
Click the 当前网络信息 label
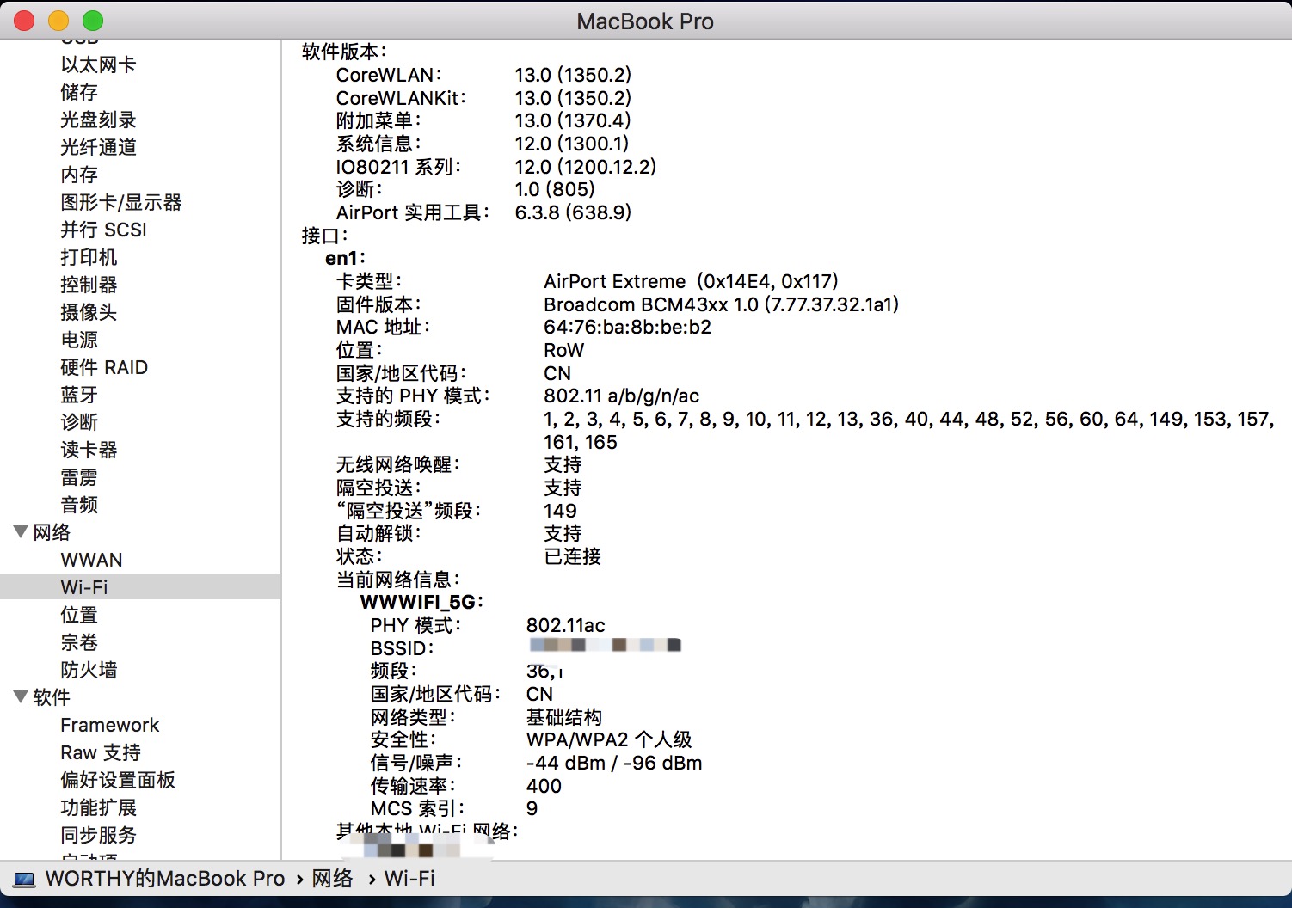(x=398, y=580)
